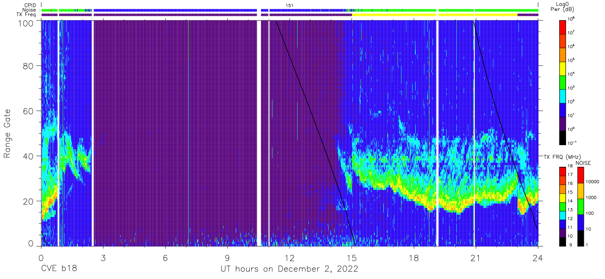This screenshot has width=605, height=279.
Task: Click the 'NOISE' colorbar title
Action: [583, 163]
